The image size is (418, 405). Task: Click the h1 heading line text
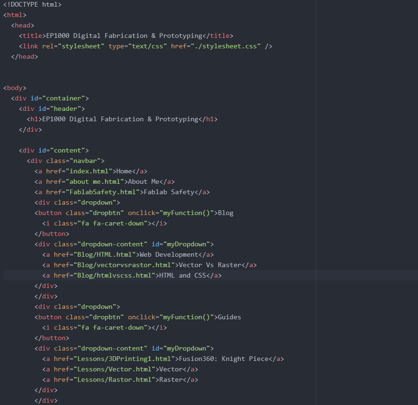pos(122,119)
